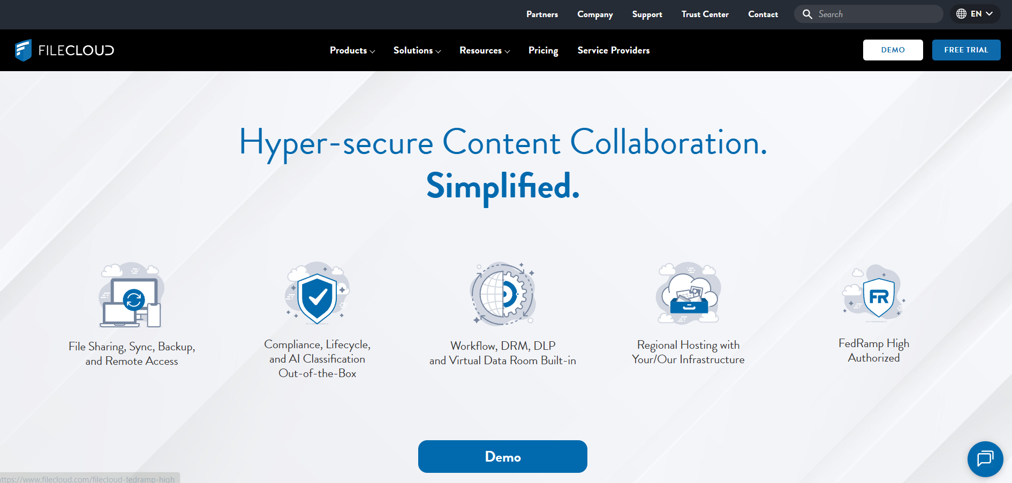Image resolution: width=1012 pixels, height=483 pixels.
Task: Click 'Compliance, Lifecycle, and AI Classification' text
Action: (x=317, y=351)
